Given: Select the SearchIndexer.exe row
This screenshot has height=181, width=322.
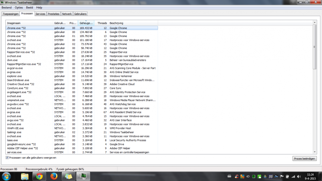Looking at the screenshot, I should [82, 80].
